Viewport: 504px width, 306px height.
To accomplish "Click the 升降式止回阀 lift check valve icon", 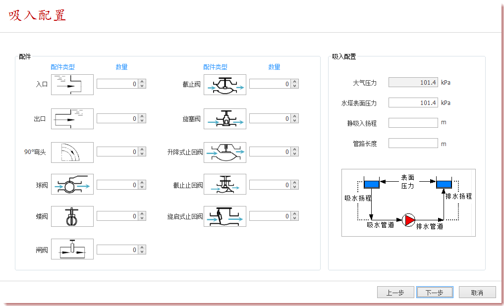I will (x=225, y=153).
